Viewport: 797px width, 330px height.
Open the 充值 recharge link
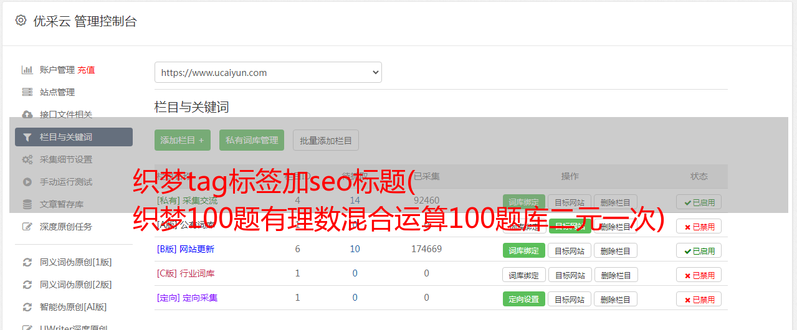pyautogui.click(x=86, y=70)
